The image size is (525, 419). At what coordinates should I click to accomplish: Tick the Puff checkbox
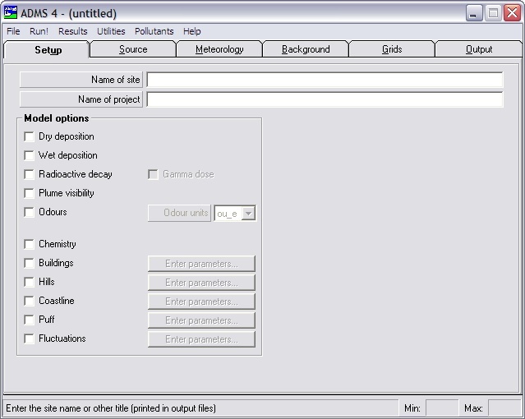[x=29, y=320]
